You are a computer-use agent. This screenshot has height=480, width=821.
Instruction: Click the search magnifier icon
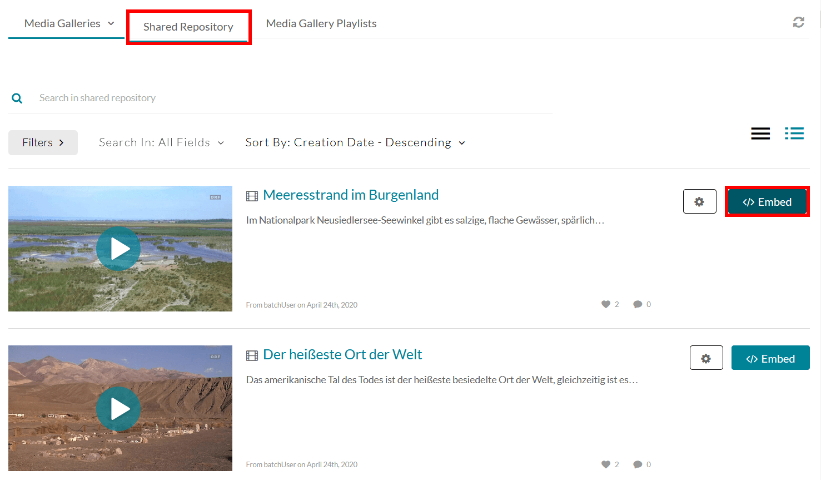pos(17,98)
